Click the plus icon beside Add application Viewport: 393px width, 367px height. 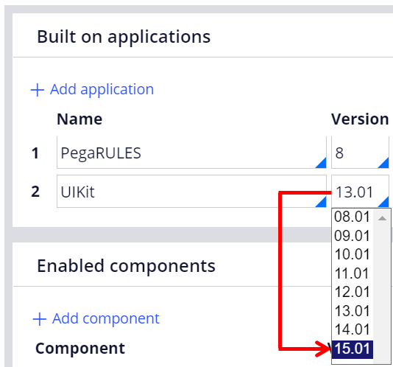(38, 90)
